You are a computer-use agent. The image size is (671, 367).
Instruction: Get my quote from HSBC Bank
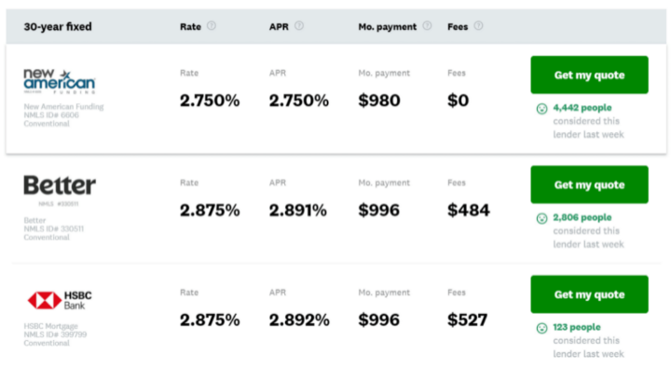[x=589, y=294]
